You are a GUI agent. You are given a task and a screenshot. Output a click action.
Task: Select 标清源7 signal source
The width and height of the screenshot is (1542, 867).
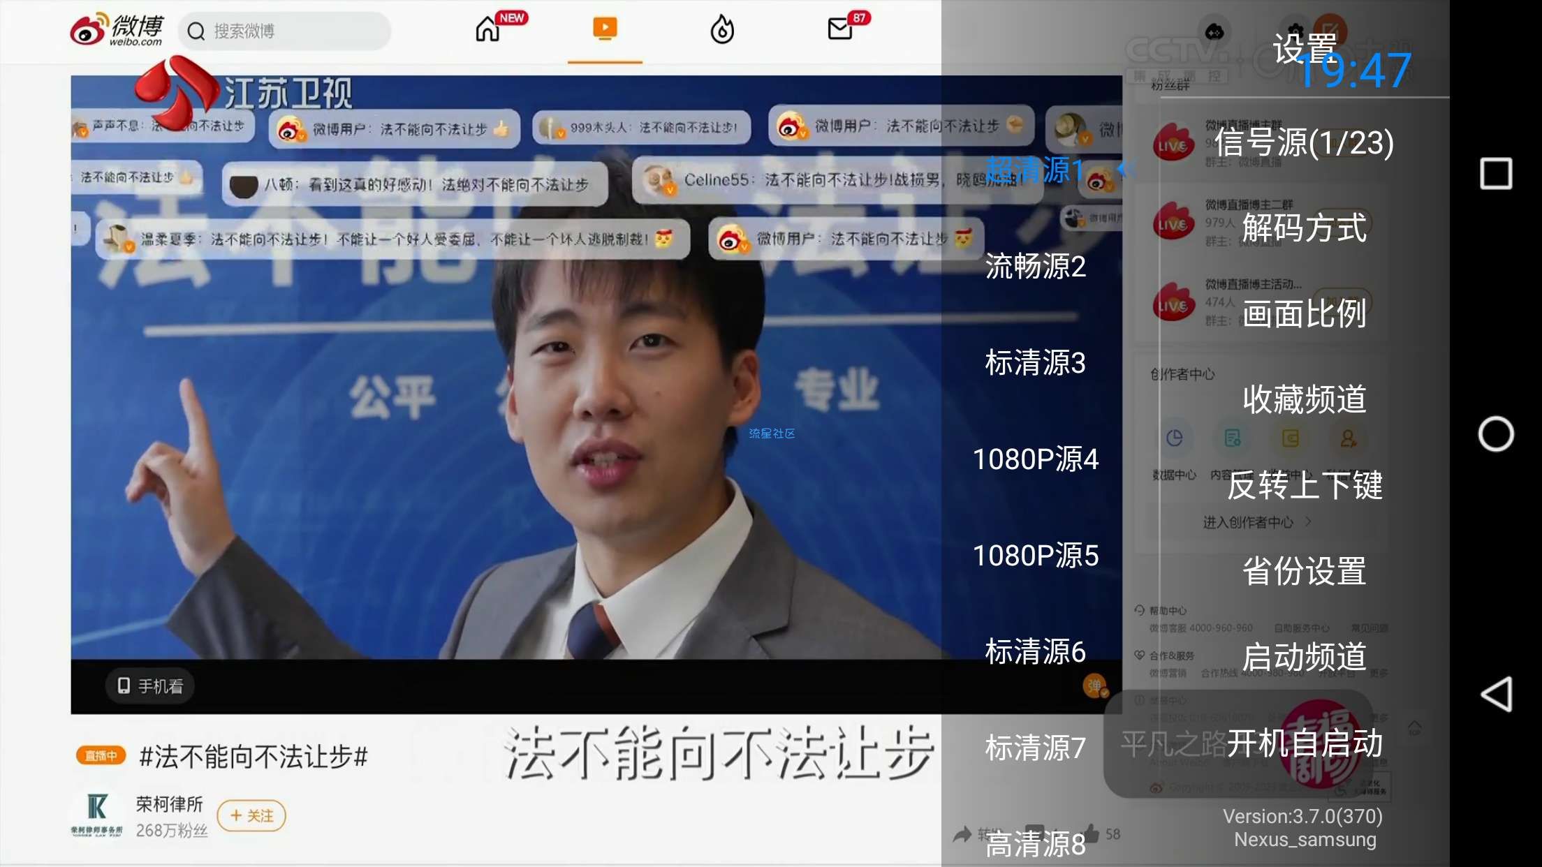[x=1035, y=748]
